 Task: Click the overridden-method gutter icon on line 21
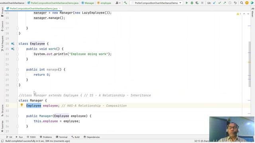coord(13,49)
